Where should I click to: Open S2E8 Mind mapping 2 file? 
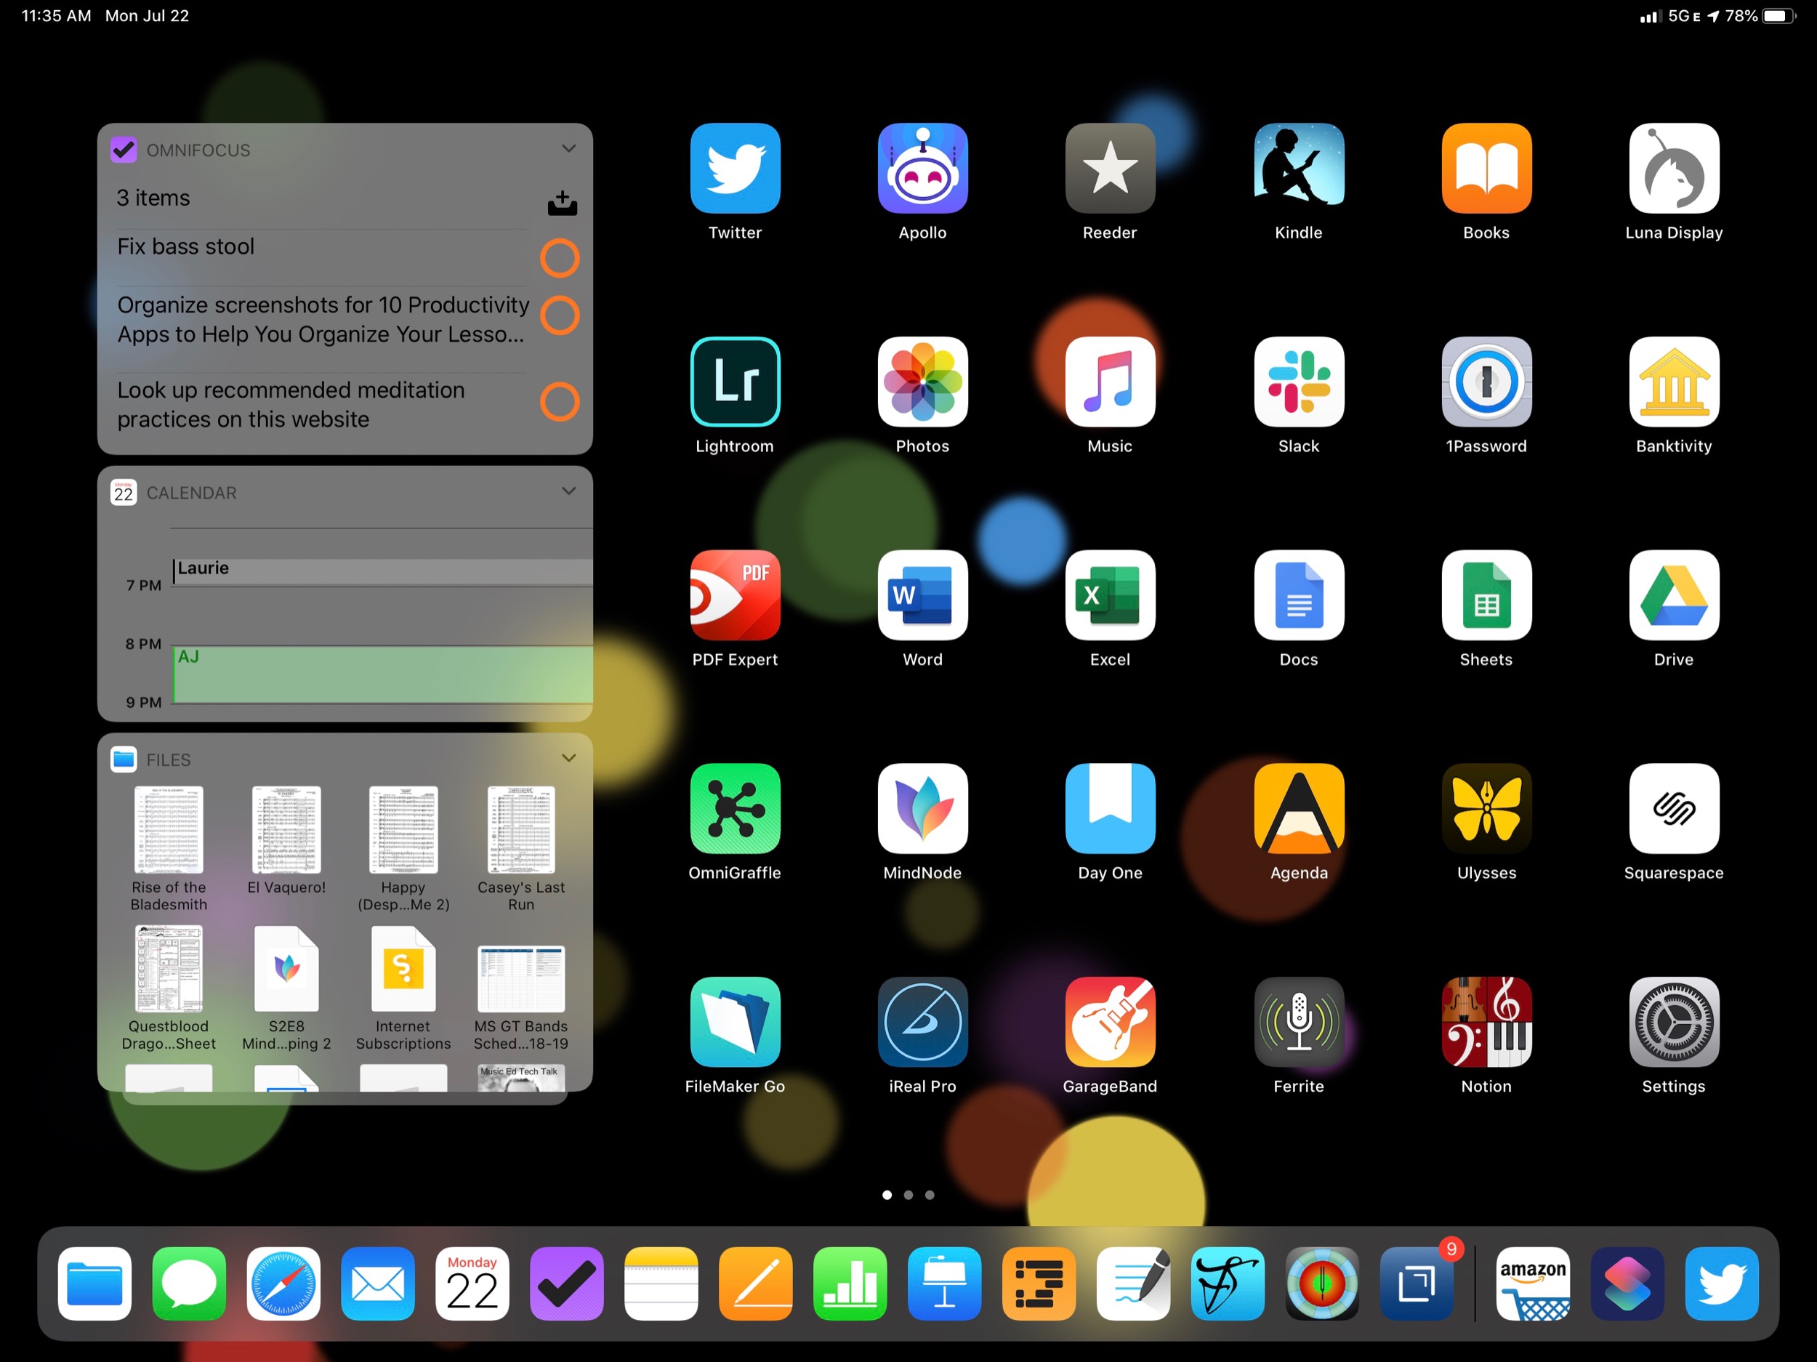(286, 988)
